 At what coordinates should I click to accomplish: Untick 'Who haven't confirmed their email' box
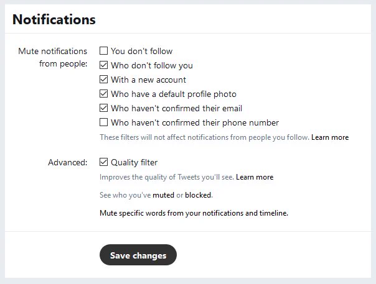pyautogui.click(x=103, y=108)
